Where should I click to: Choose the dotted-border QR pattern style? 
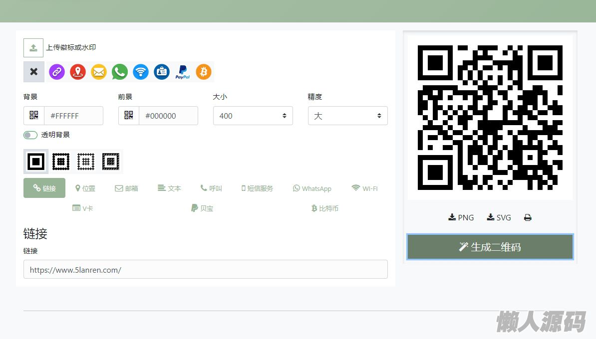tap(61, 162)
